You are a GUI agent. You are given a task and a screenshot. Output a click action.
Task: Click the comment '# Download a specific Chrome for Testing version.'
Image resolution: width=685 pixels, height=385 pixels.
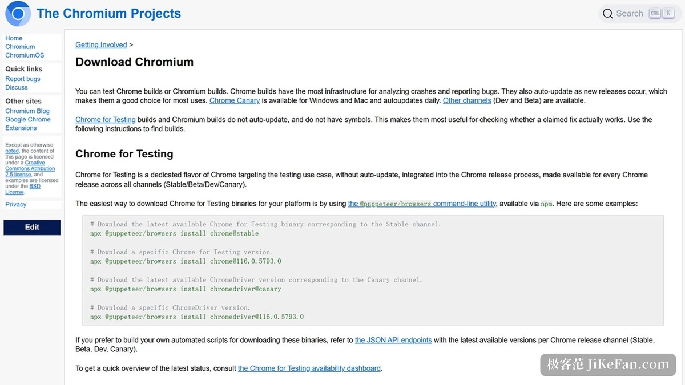(x=182, y=252)
